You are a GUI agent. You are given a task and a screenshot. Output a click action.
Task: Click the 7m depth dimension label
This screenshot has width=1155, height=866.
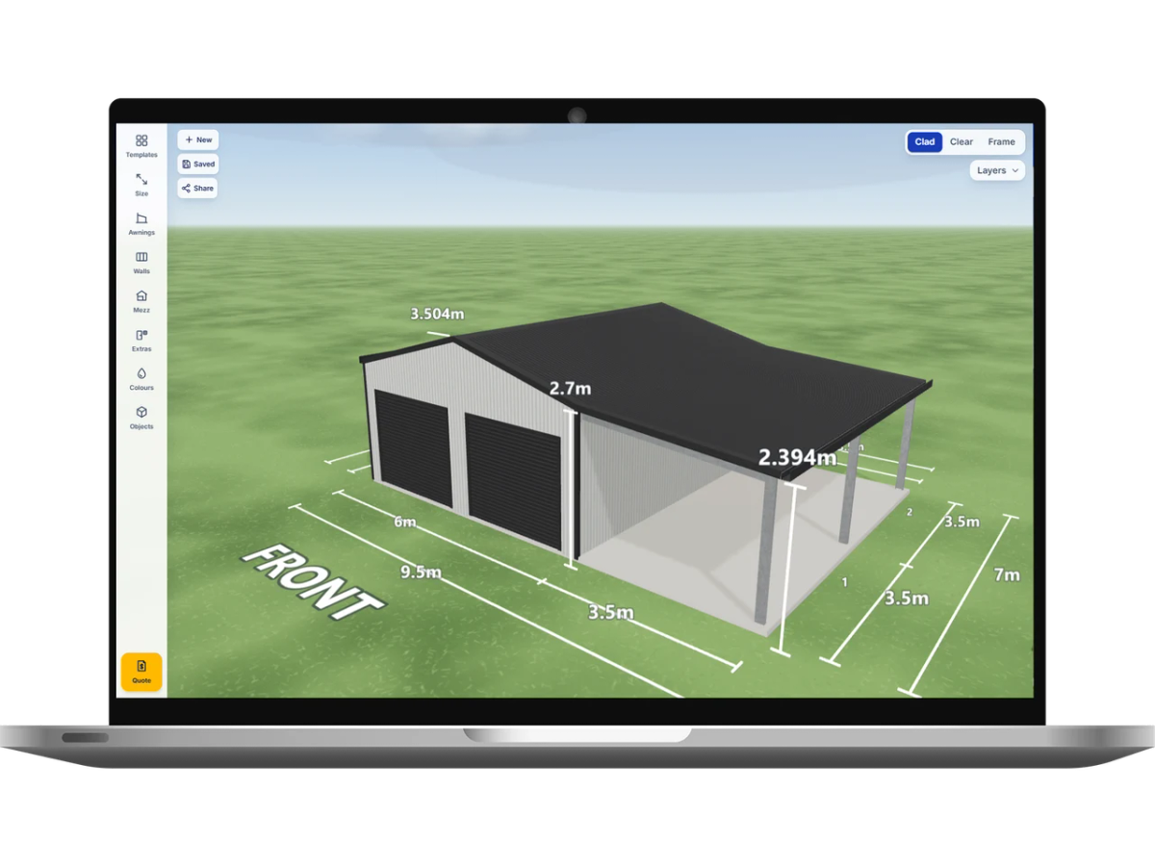[1007, 574]
